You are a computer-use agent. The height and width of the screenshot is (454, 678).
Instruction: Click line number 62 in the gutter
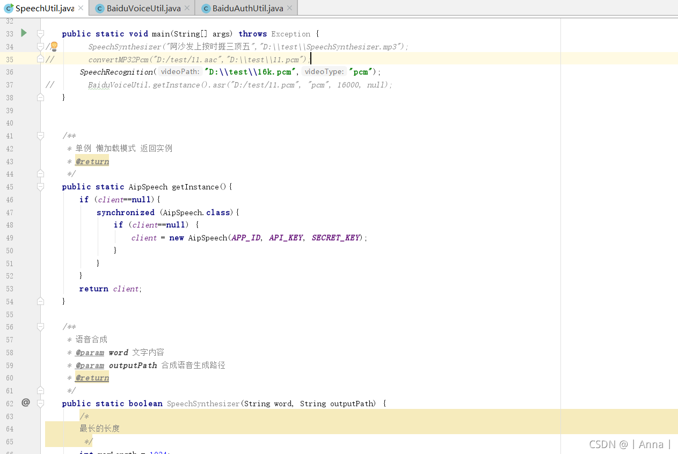tap(10, 404)
